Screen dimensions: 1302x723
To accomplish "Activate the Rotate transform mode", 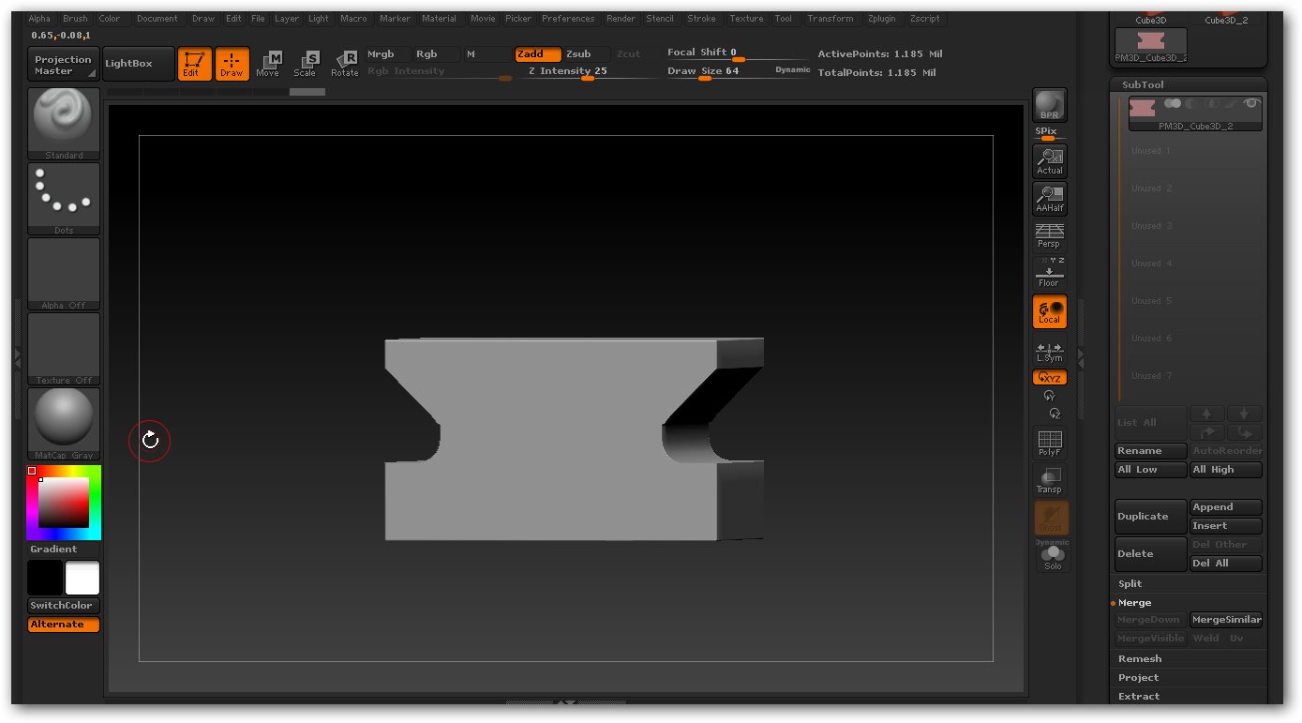I will 344,64.
